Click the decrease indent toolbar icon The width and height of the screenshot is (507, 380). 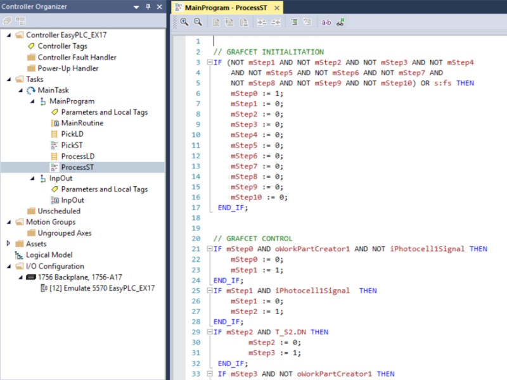pos(276,22)
